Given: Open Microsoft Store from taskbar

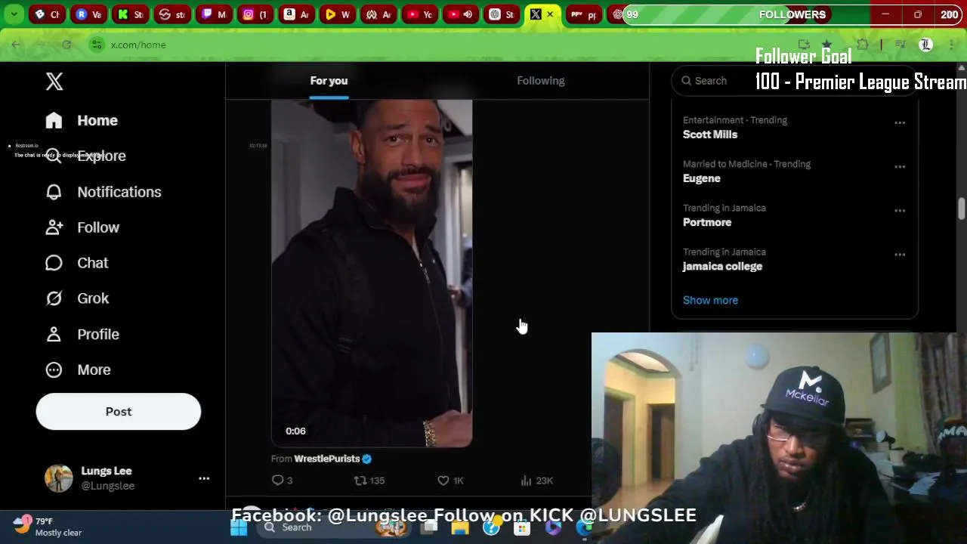Looking at the screenshot, I should pyautogui.click(x=522, y=527).
